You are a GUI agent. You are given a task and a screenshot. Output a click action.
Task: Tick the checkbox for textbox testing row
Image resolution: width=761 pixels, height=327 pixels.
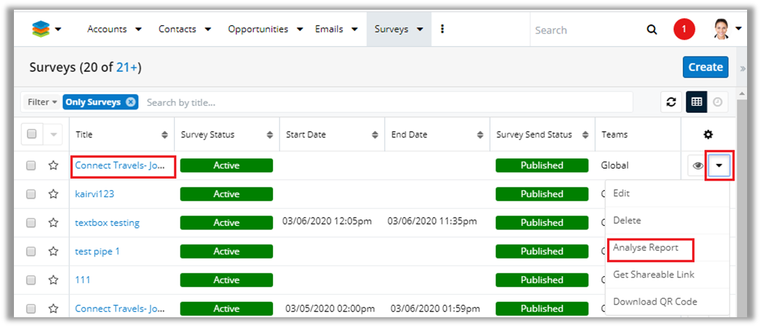tap(31, 222)
